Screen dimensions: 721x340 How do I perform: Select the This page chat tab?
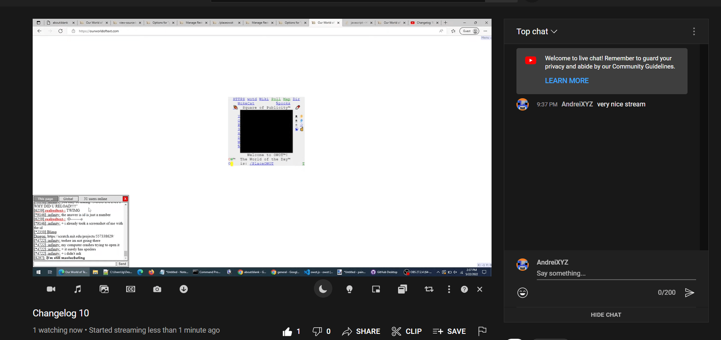point(46,199)
